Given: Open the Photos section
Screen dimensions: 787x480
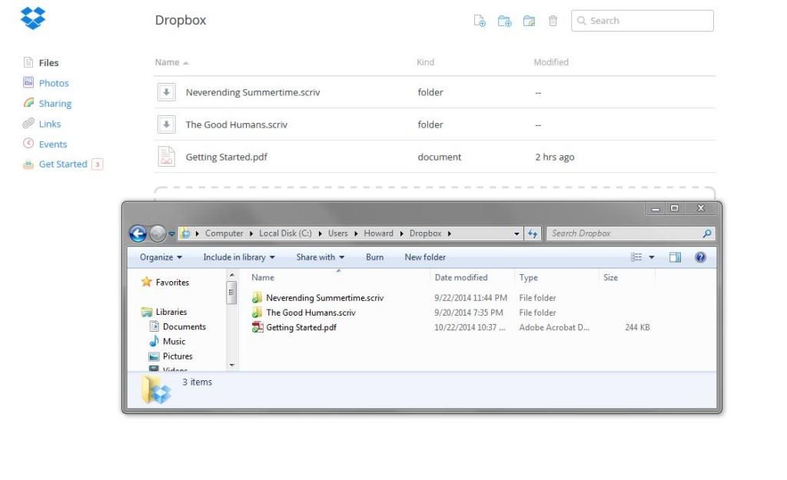Looking at the screenshot, I should click(x=54, y=83).
